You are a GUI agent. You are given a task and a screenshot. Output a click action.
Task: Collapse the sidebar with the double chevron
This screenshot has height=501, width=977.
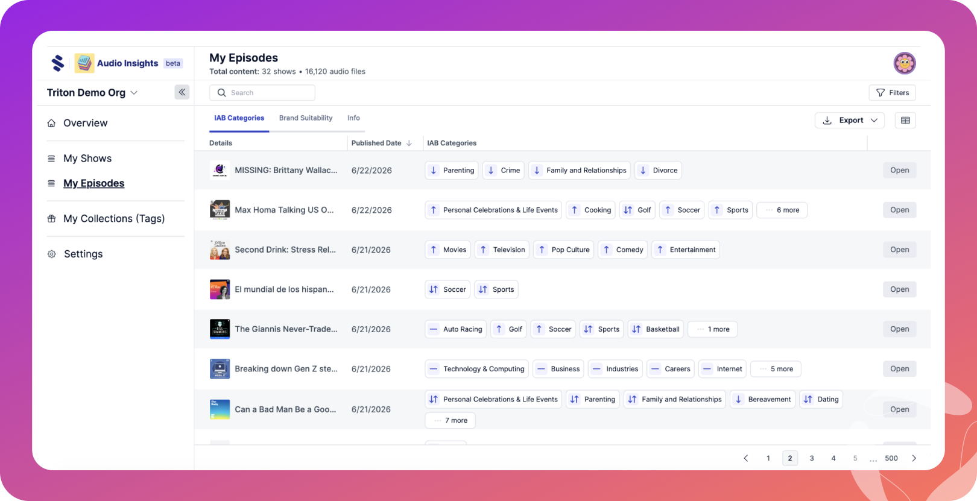182,92
